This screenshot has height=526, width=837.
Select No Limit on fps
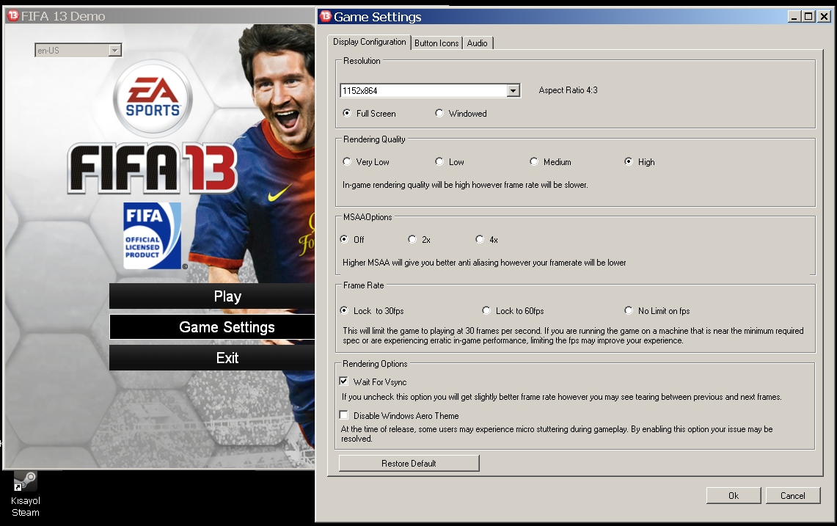(x=629, y=310)
